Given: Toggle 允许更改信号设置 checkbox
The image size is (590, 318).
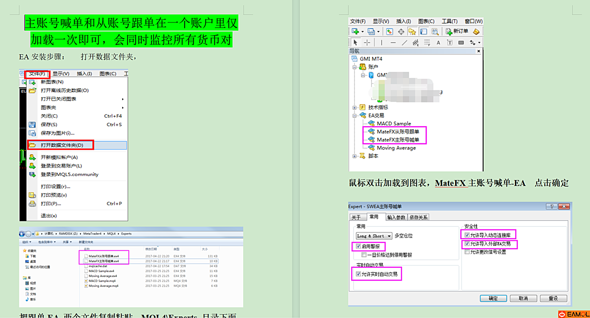Looking at the screenshot, I should [x=467, y=252].
